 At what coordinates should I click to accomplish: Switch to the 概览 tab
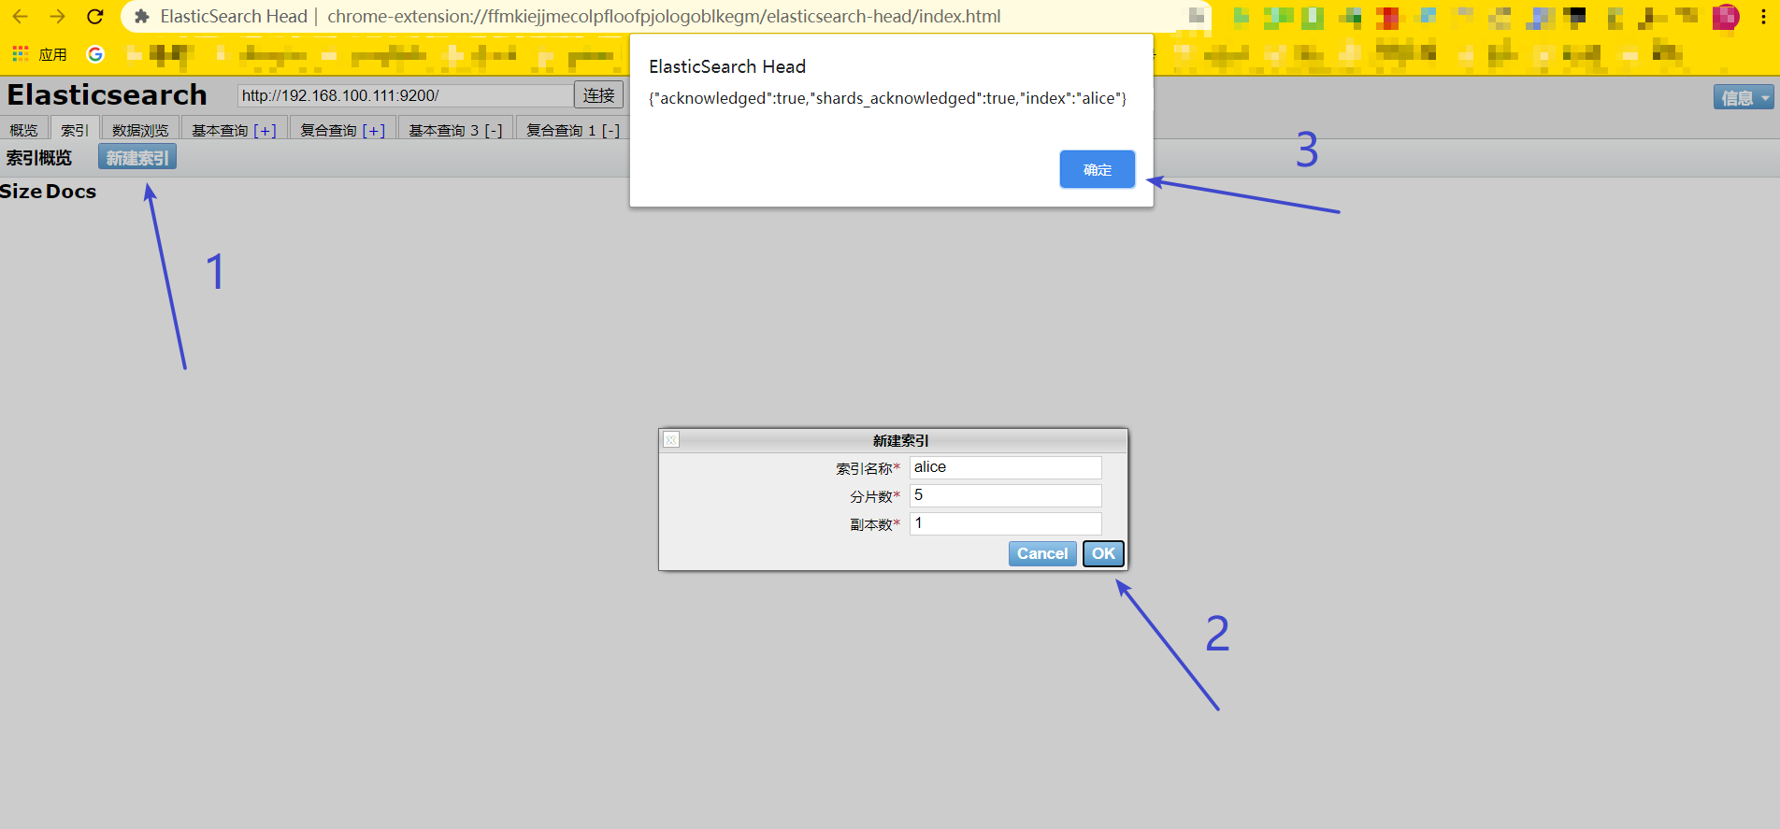[x=24, y=131]
